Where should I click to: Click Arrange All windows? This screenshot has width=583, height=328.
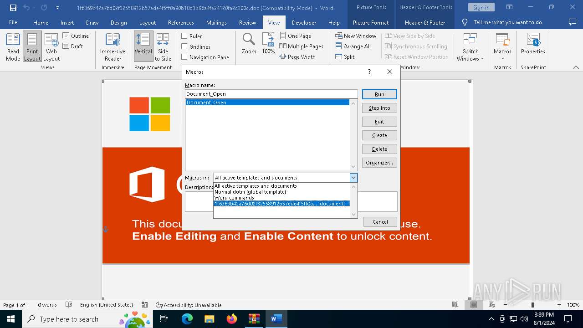(353, 46)
